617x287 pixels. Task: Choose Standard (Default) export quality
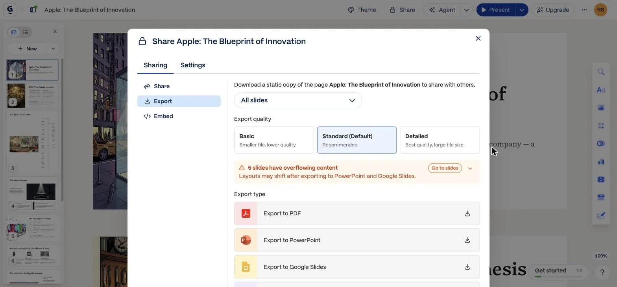(357, 140)
